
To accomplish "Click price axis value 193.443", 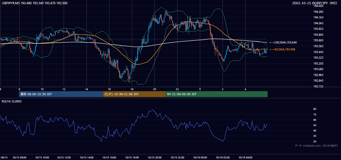I will coord(319,52).
